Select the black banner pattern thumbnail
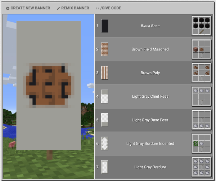The width and height of the screenshot is (216, 181). 104,26
